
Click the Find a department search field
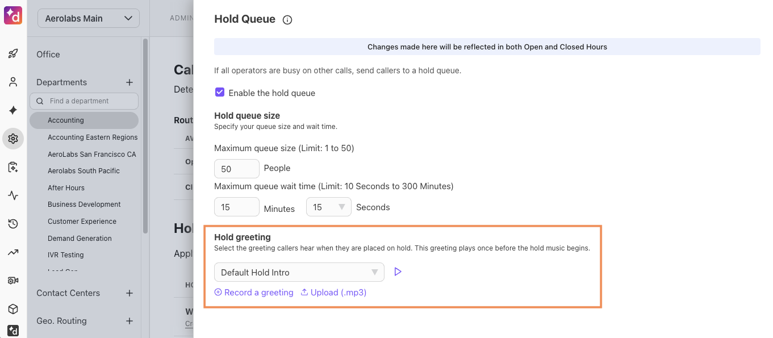click(x=84, y=101)
